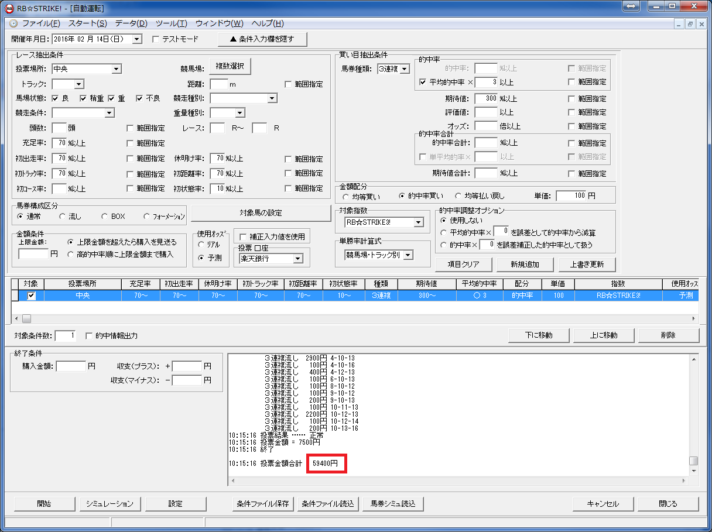Select the 高的中率順に上限金額まで購入 radio
This screenshot has width=712, height=532.
point(71,254)
